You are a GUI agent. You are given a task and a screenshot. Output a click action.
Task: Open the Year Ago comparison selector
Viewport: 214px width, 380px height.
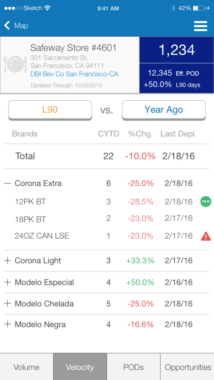point(164,110)
